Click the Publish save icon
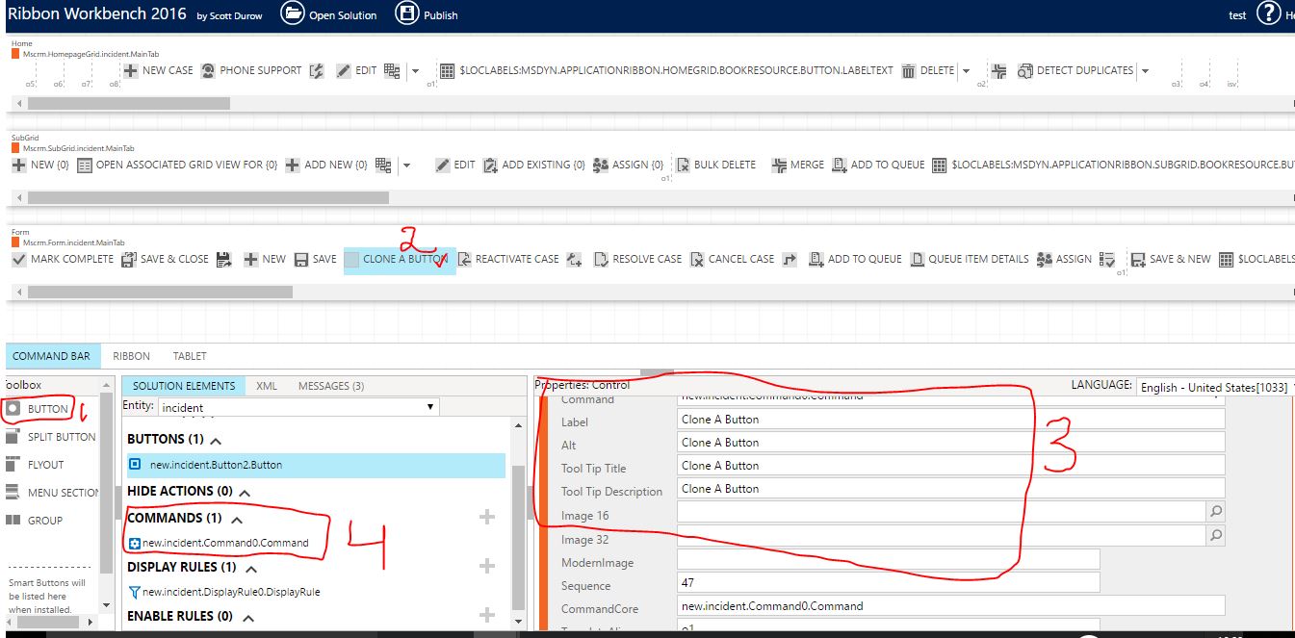The height and width of the screenshot is (638, 1295). coord(407,14)
